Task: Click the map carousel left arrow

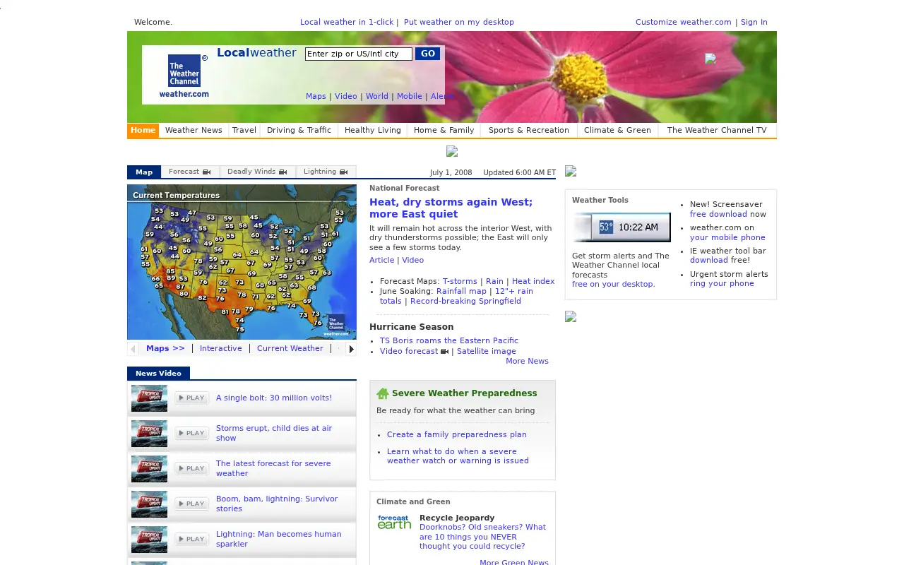Action: pos(132,349)
